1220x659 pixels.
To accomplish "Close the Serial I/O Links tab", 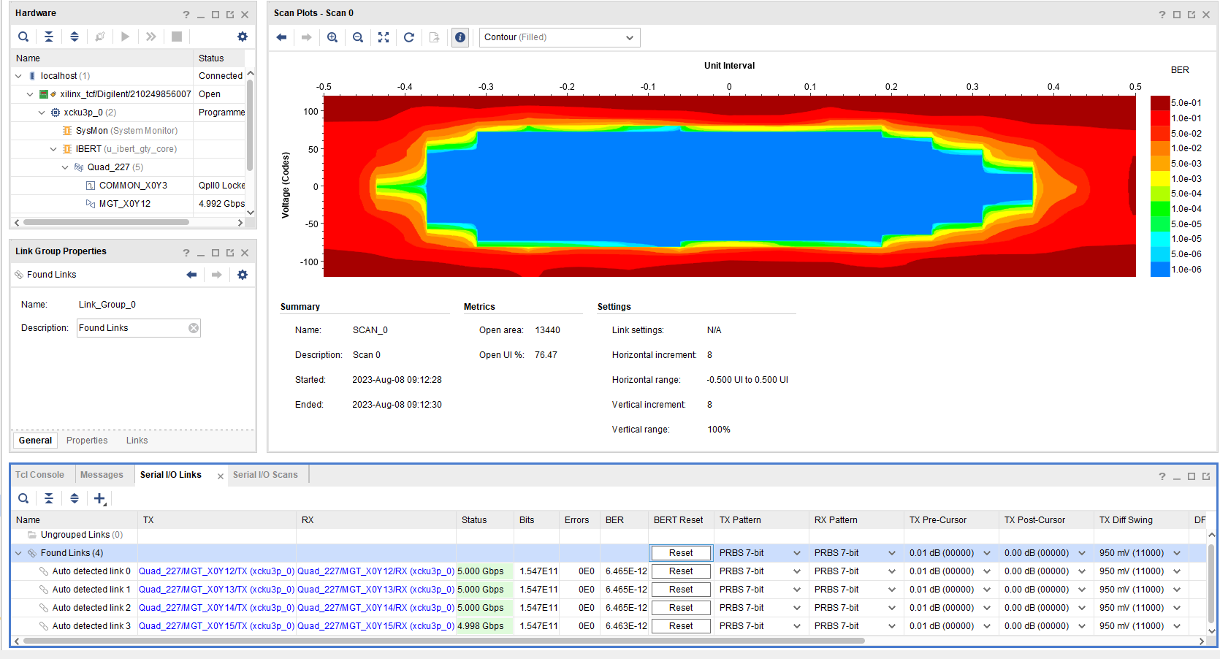I will click(221, 476).
